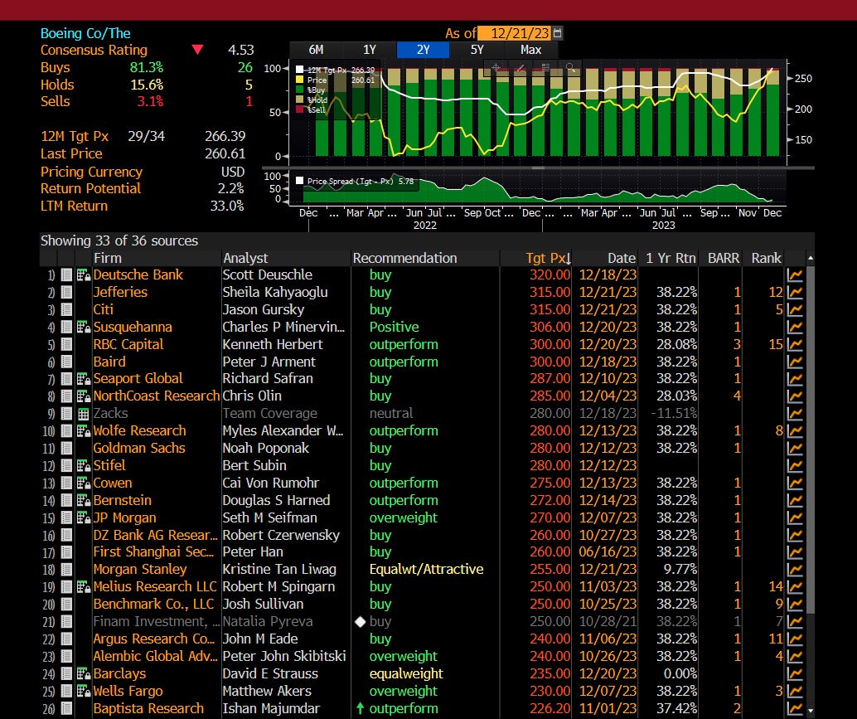Open the document icon in Argus Research row

[66, 639]
